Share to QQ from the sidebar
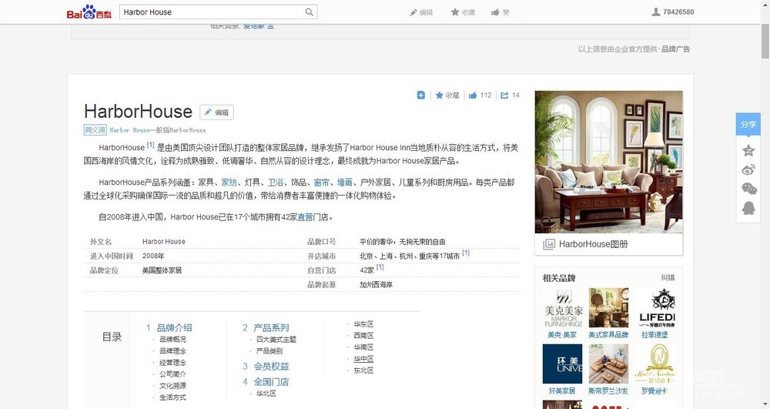 click(748, 208)
